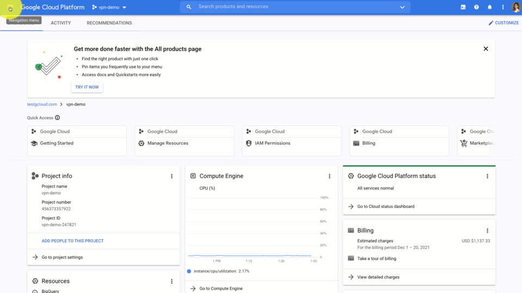Open the Navigation menu hamburger icon
The width and height of the screenshot is (522, 293).
(10, 8)
